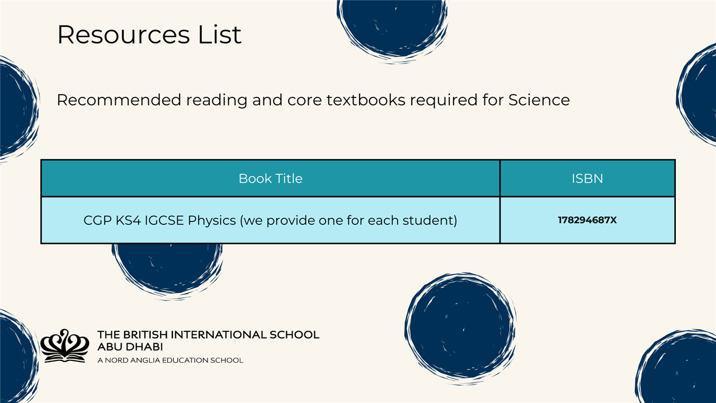Click "The British International School" text

208,335
